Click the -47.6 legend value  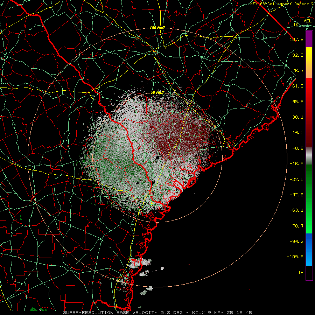pyautogui.click(x=296, y=195)
